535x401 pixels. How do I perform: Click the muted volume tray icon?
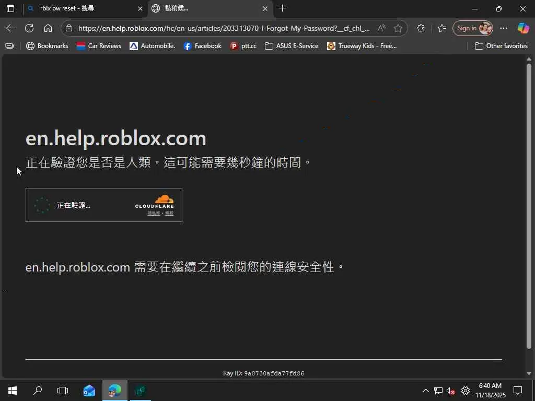click(451, 391)
